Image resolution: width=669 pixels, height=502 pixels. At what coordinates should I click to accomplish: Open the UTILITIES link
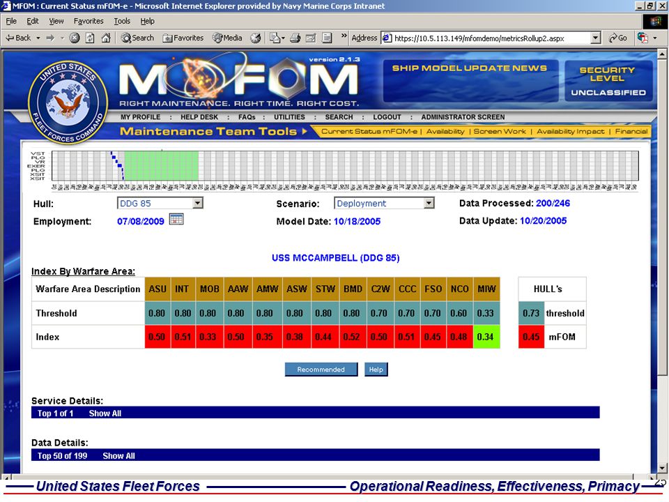(x=289, y=117)
